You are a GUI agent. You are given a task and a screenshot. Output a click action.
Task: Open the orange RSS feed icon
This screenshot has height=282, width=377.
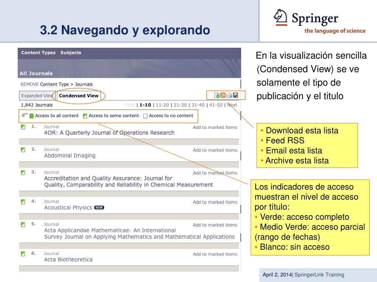[223, 95]
